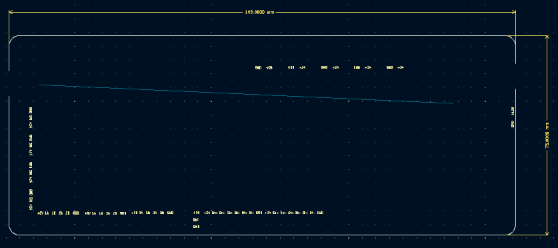Click the Bat label below +5V
The width and height of the screenshot is (558, 248).
tap(196, 220)
